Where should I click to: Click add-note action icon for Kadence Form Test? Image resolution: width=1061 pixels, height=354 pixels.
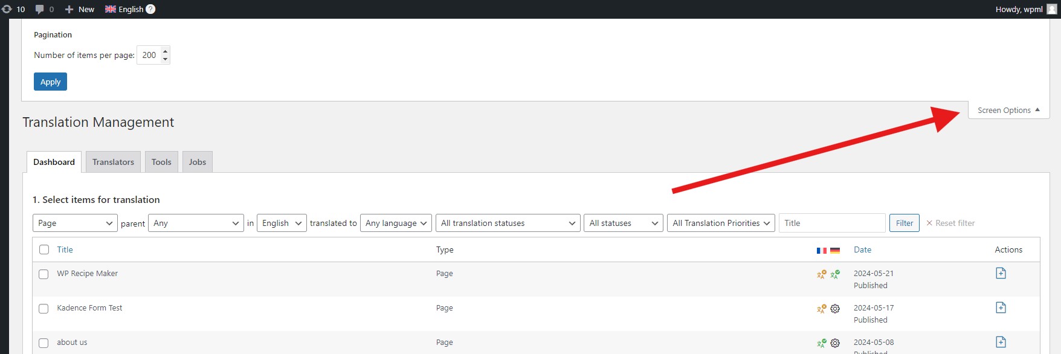click(1001, 307)
